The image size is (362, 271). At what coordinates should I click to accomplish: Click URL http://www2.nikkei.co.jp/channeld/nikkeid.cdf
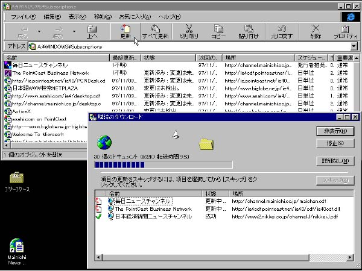coord(285,217)
